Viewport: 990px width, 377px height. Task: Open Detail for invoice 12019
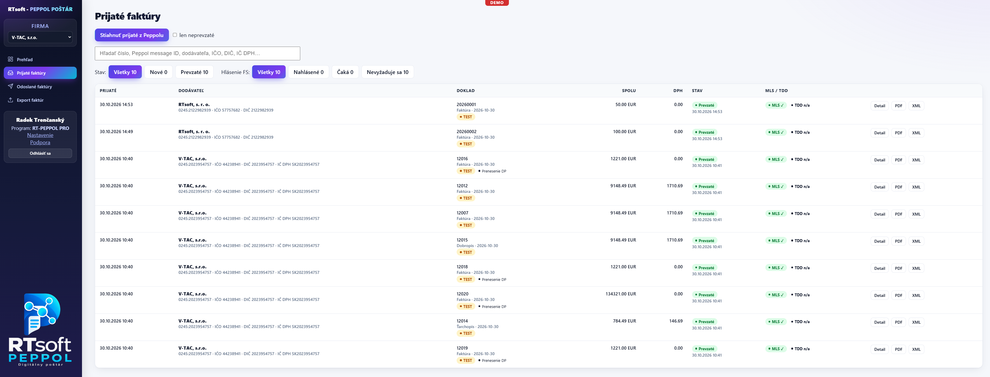(x=879, y=349)
